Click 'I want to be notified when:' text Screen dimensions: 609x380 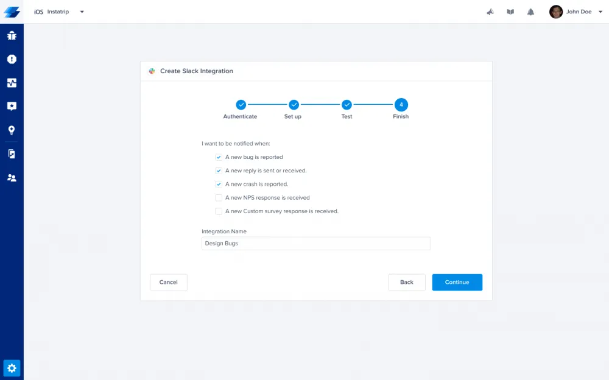pos(236,143)
